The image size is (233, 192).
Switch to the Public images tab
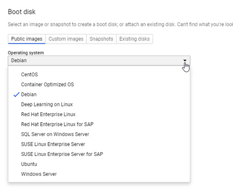pyautogui.click(x=27, y=39)
